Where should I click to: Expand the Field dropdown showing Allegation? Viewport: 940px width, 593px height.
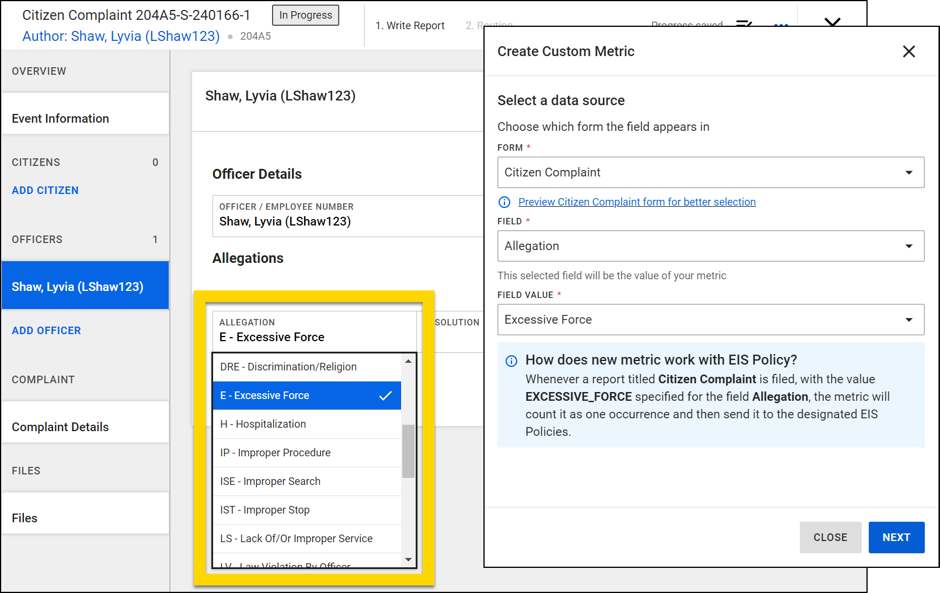point(710,246)
